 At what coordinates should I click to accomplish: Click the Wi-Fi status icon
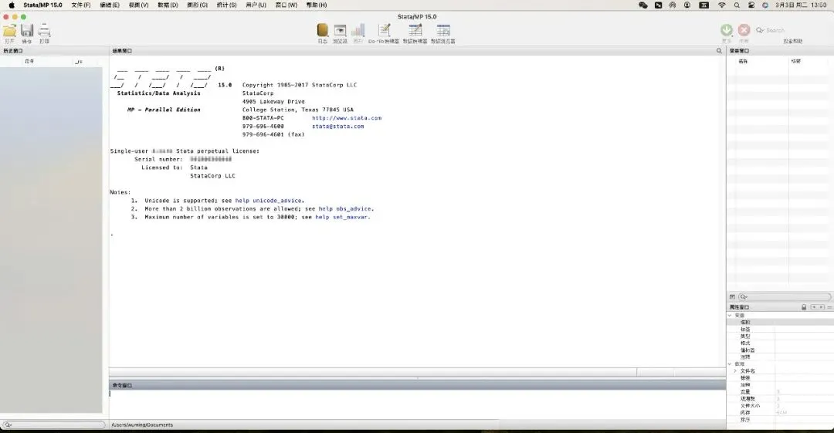pos(722,5)
